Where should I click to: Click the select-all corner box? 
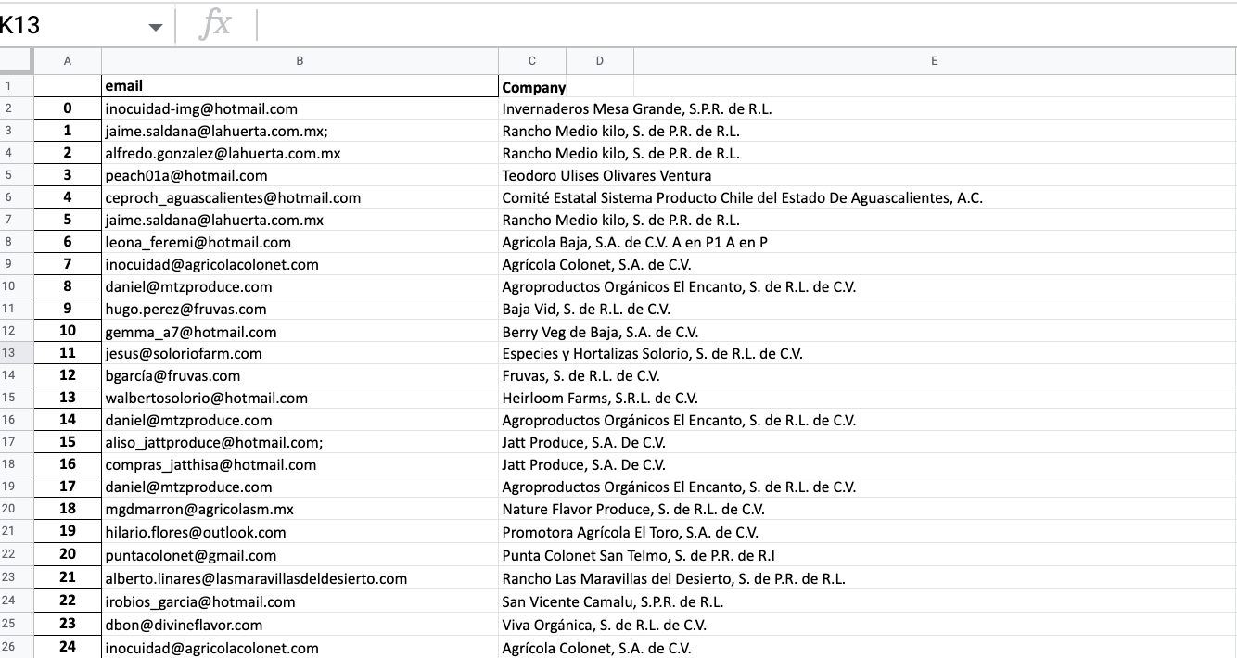coord(17,61)
